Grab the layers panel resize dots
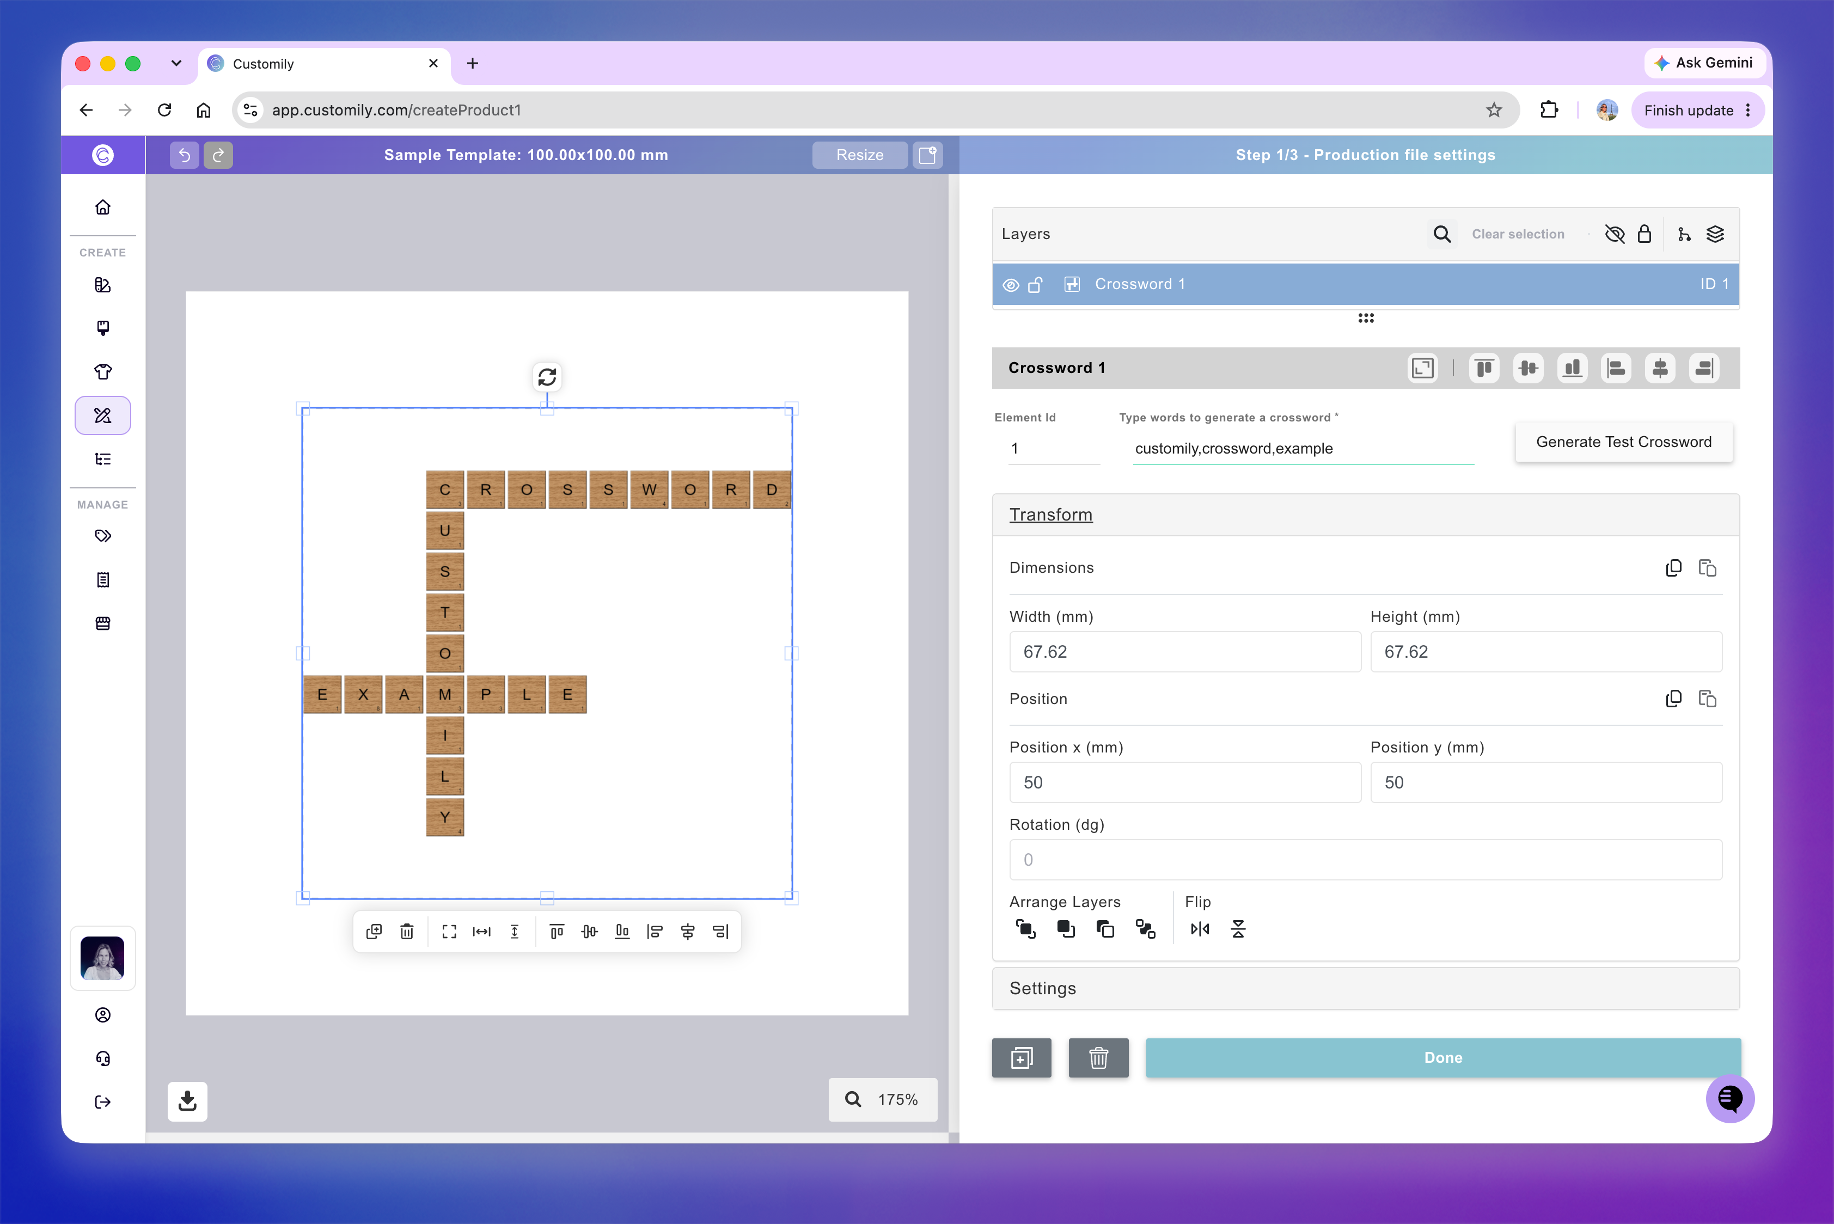 pyautogui.click(x=1366, y=319)
